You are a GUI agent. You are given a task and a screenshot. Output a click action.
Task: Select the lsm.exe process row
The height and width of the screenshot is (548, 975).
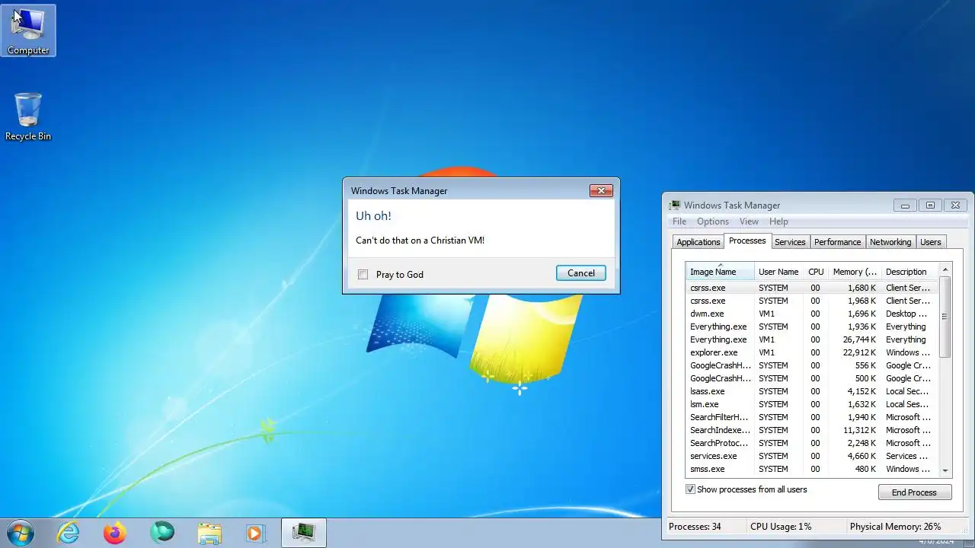(x=812, y=404)
